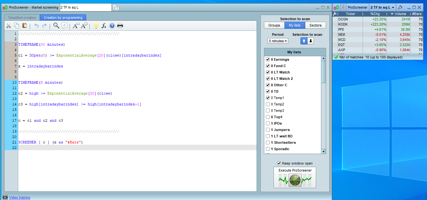The width and height of the screenshot is (427, 200).
Task: Select PFE ticker in results
Action: pos(341,29)
